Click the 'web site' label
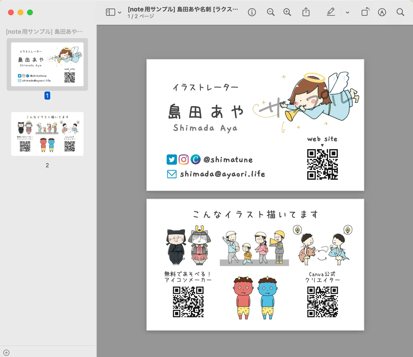Viewport: 413px width, 357px height. tap(322, 139)
